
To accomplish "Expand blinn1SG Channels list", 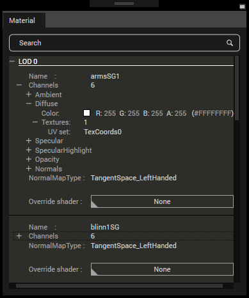I will [x=19, y=236].
